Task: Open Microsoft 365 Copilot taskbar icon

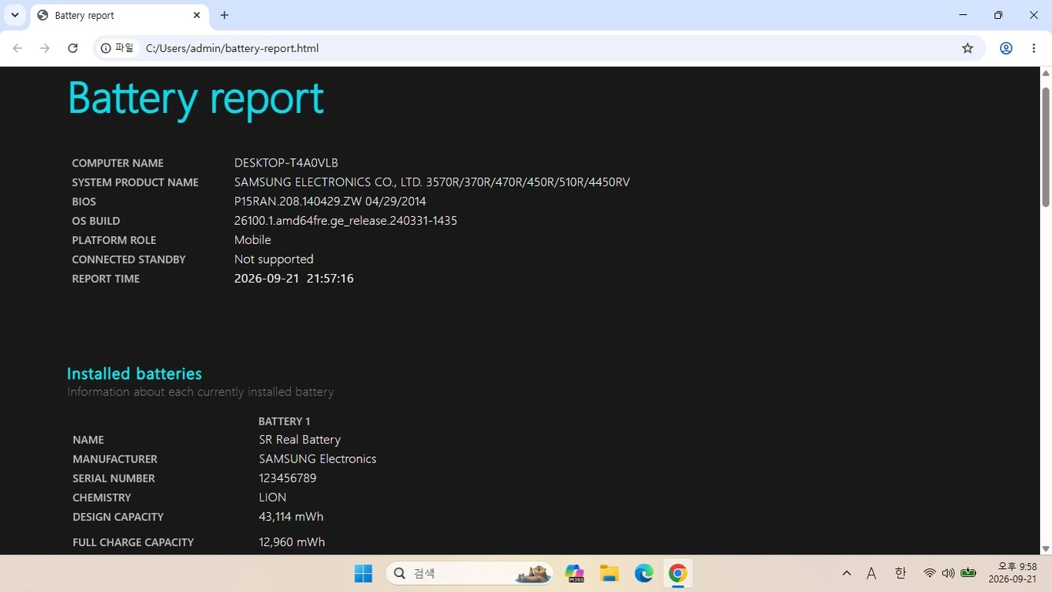Action: coord(574,574)
